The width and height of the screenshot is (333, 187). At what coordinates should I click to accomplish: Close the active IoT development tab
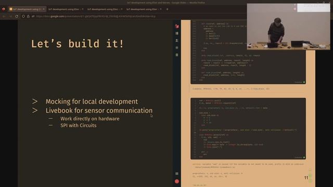click(44, 9)
